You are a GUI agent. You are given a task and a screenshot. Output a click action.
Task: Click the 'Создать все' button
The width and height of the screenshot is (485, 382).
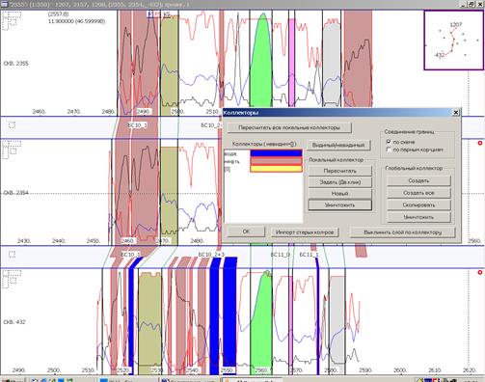[x=418, y=193]
